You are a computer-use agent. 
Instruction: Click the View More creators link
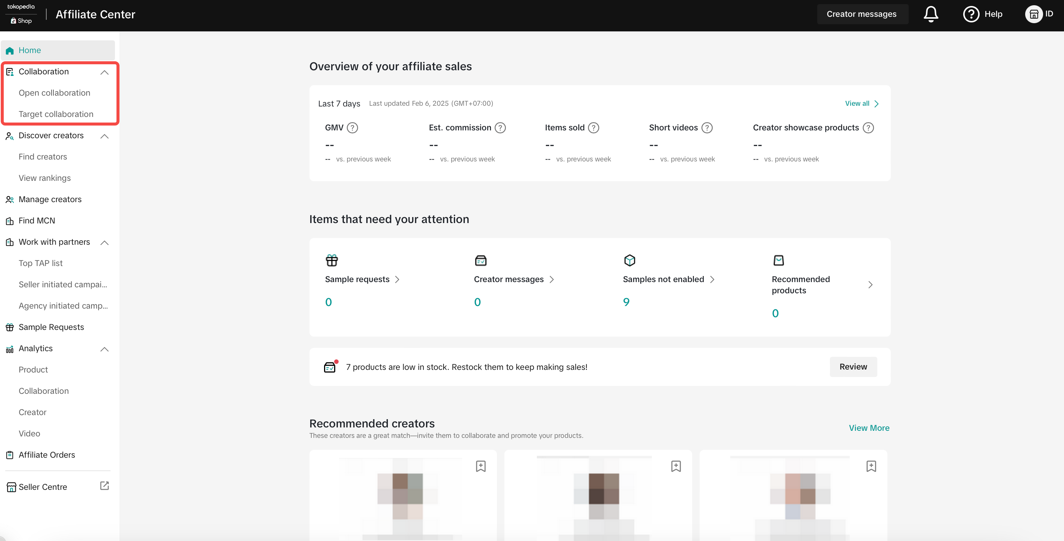[x=869, y=428]
